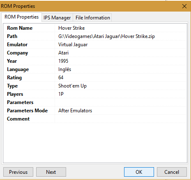The height and width of the screenshot is (180, 191).
Task: Select the Players property label
Action: click(15, 94)
